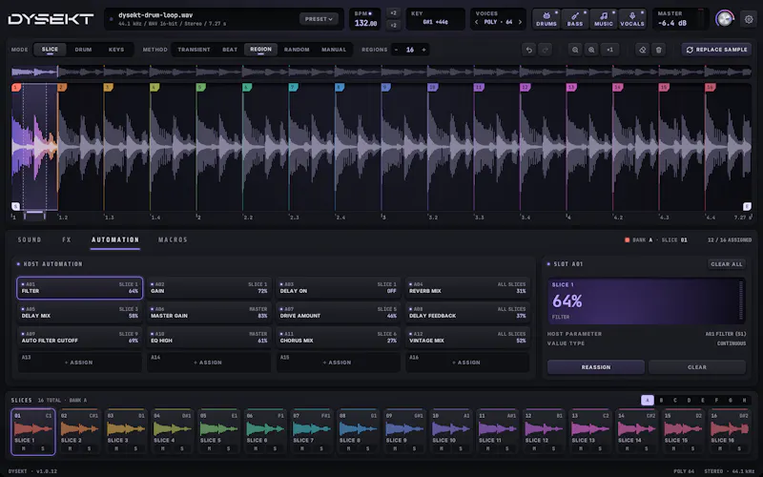Mute Slice 2 with its M button

70,448
